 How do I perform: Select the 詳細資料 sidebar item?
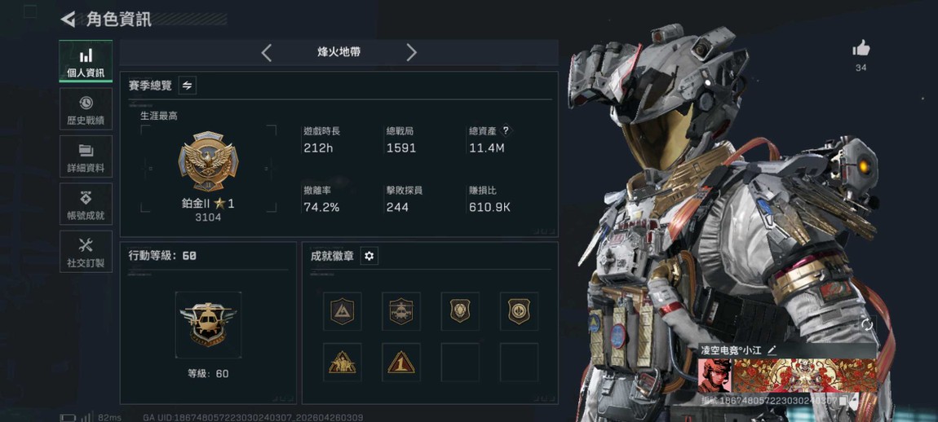[86, 156]
